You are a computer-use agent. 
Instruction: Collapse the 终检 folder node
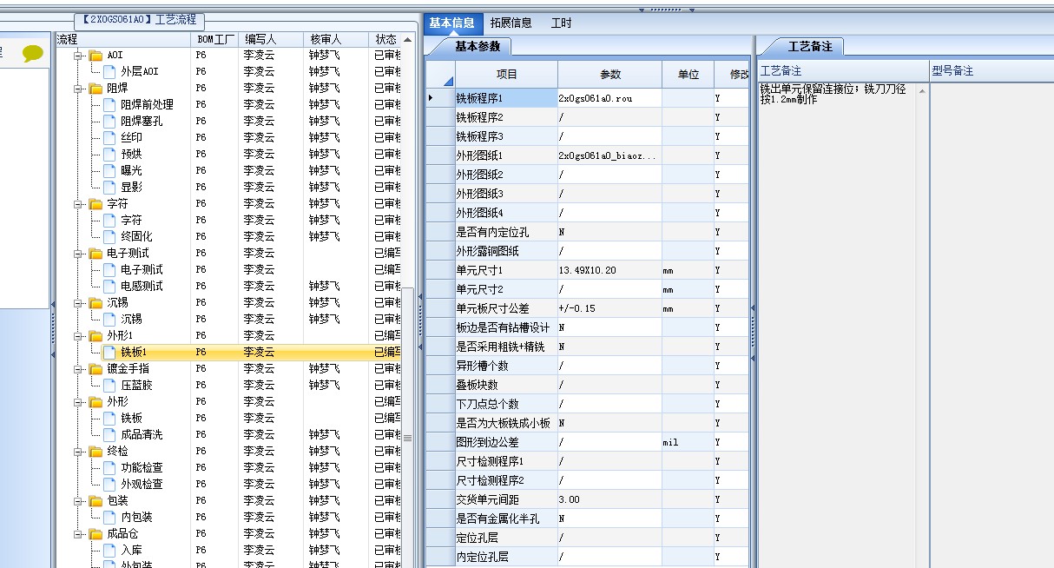point(78,451)
